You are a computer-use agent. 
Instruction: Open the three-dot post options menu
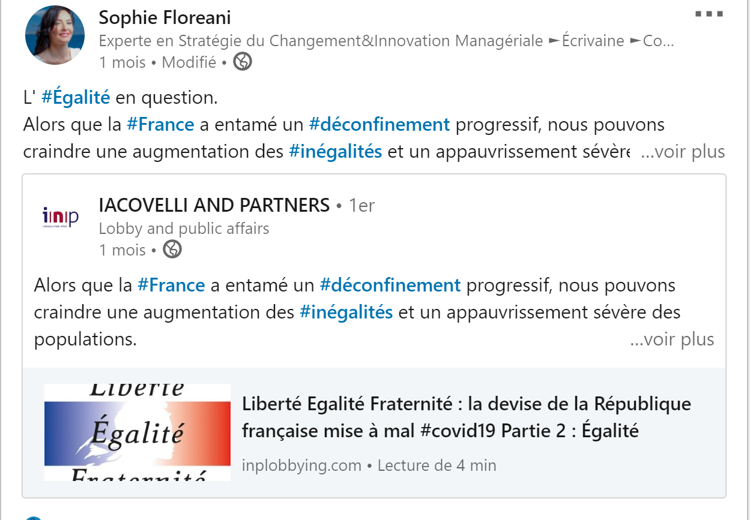point(709,14)
